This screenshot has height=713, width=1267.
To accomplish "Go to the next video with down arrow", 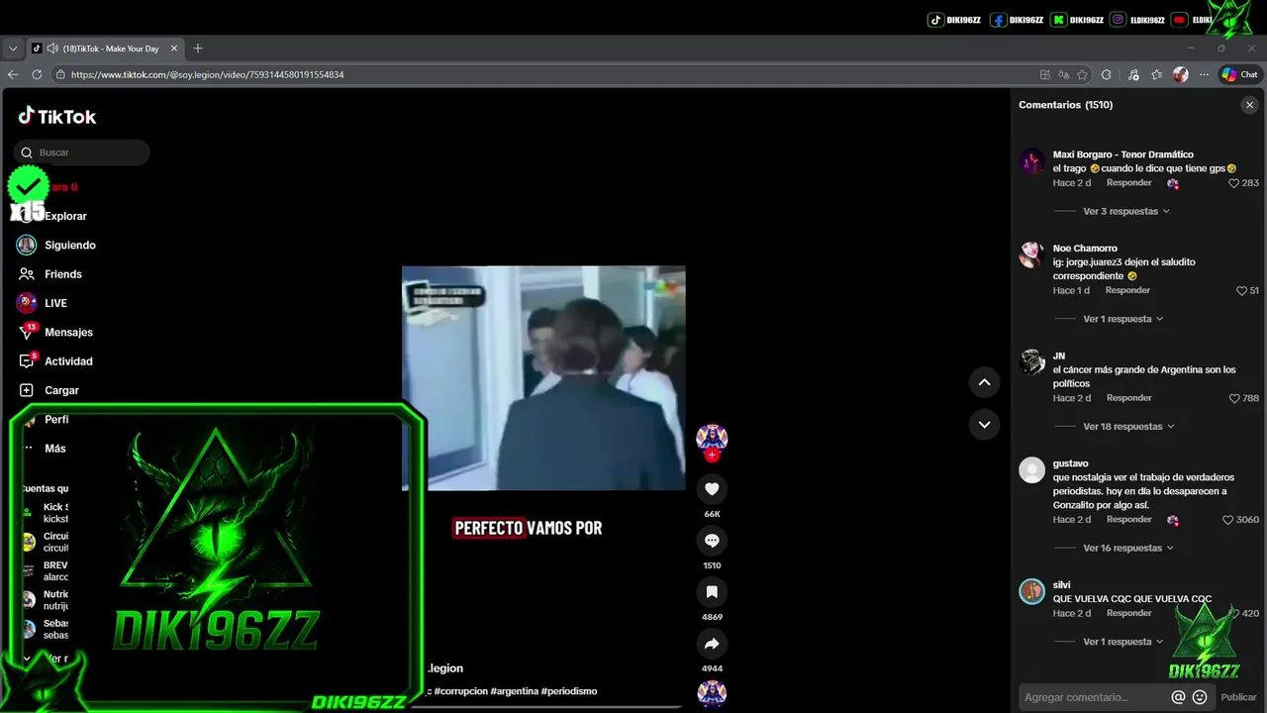I will (984, 424).
